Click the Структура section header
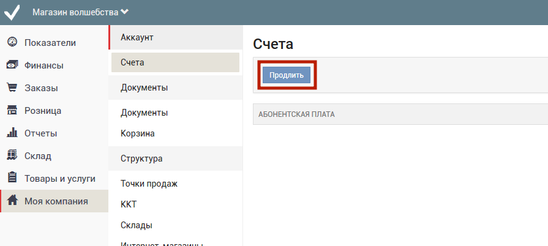The height and width of the screenshot is (246, 548). coord(141,158)
